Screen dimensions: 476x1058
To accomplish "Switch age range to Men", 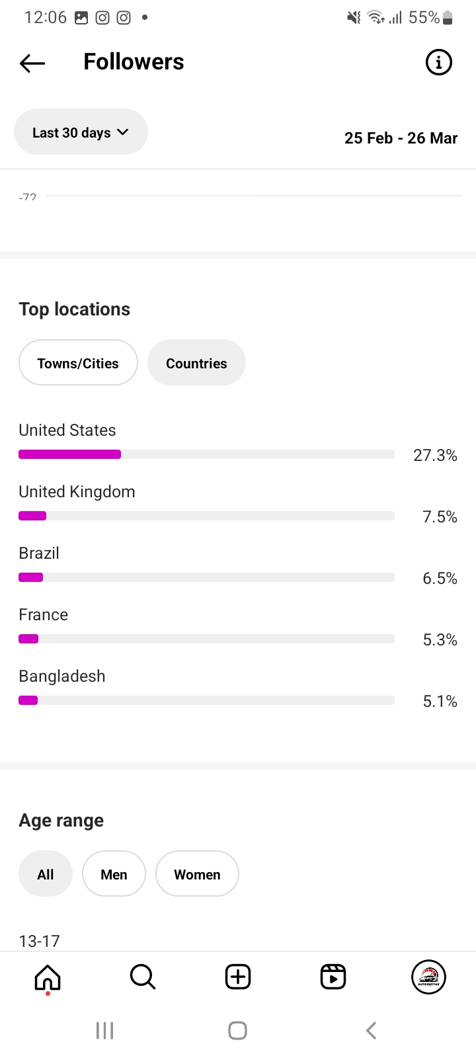I will 114,874.
